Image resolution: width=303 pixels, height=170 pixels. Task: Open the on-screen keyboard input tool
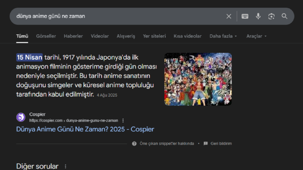point(245,16)
